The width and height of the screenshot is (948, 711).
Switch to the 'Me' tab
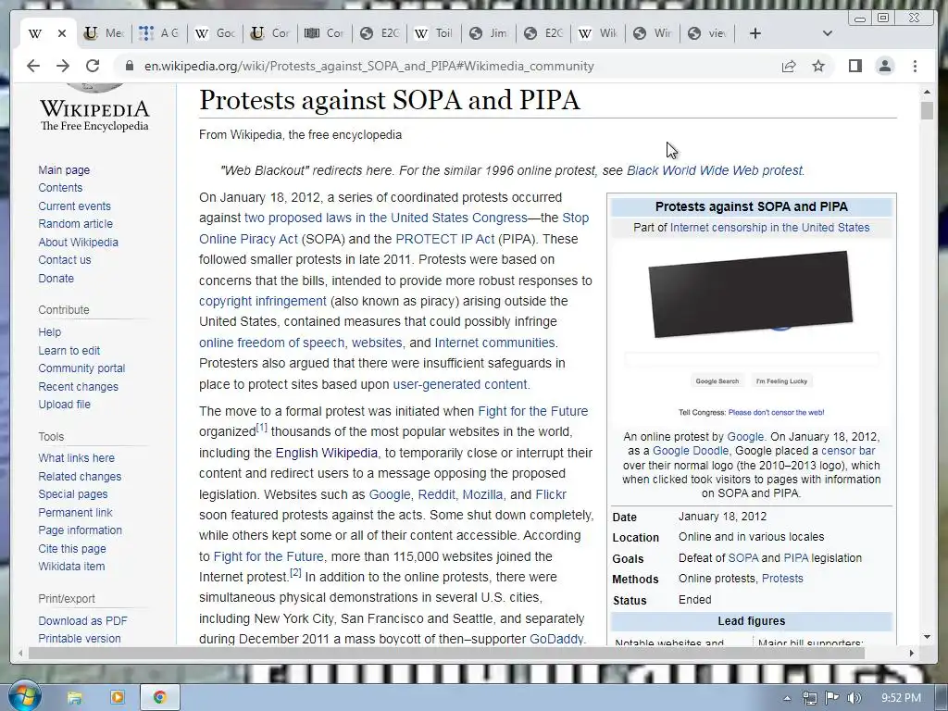coord(105,33)
